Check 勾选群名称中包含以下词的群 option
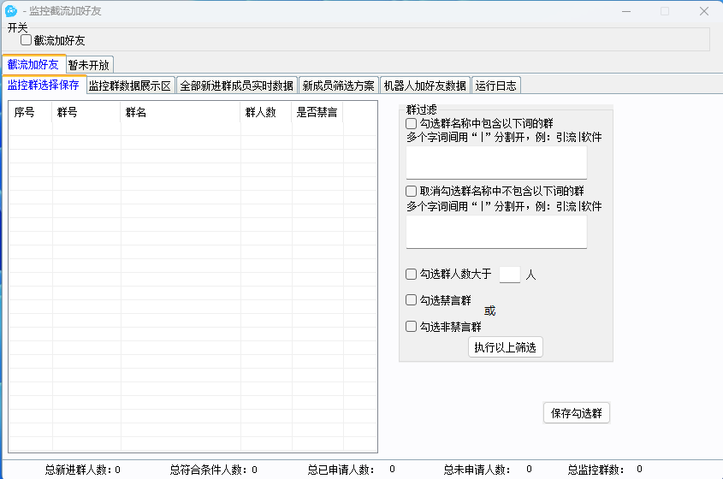Screen dimensions: 723x479 (x=412, y=123)
